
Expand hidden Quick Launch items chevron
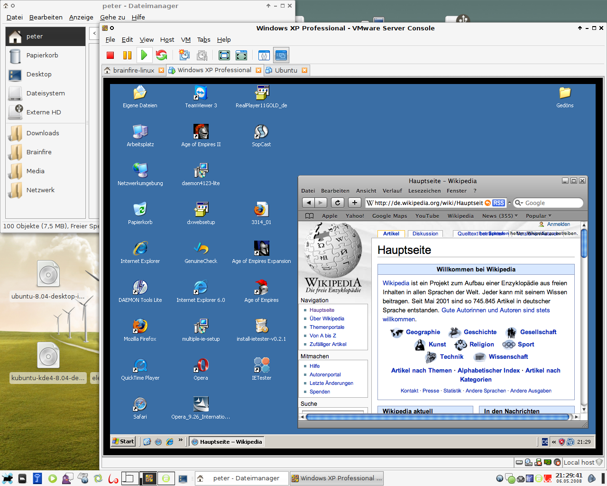181,440
